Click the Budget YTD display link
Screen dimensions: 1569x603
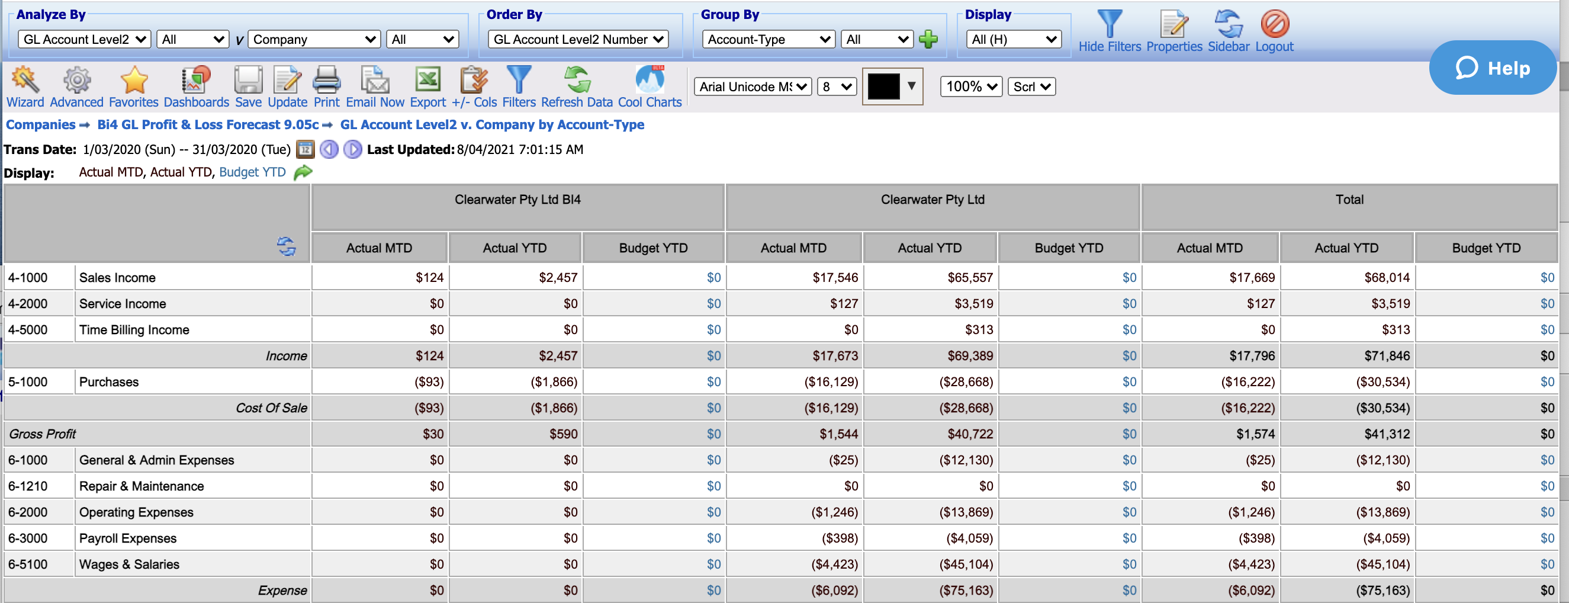[252, 172]
